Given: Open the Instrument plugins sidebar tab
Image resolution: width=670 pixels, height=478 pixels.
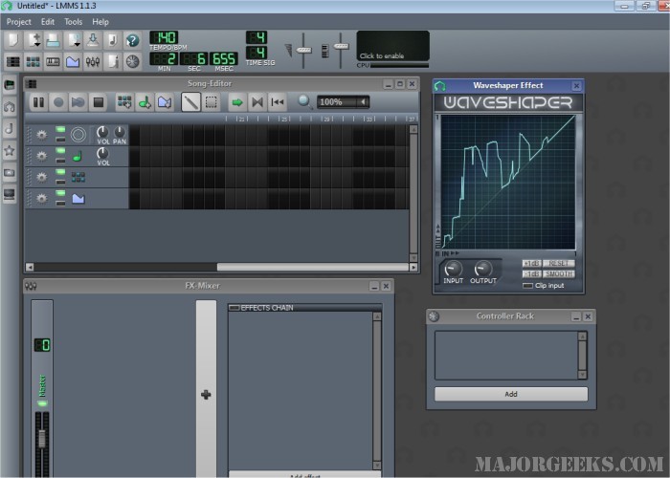Looking at the screenshot, I should coord(9,85).
